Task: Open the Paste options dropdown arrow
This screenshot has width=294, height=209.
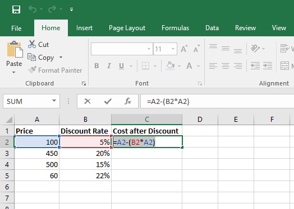Action: (13, 72)
